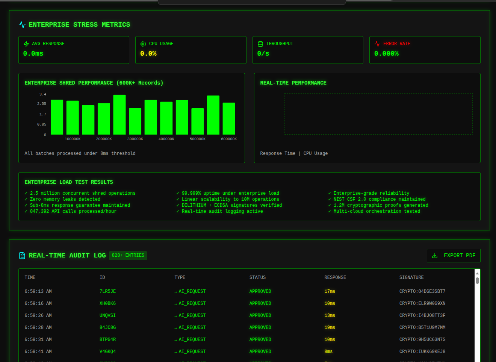Click signature CRYPTO:9H5UC63N7S
This screenshot has width=496, height=362.
(422, 339)
